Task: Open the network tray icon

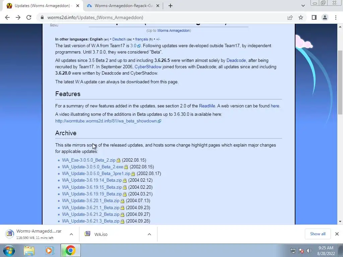Action: pos(293,251)
